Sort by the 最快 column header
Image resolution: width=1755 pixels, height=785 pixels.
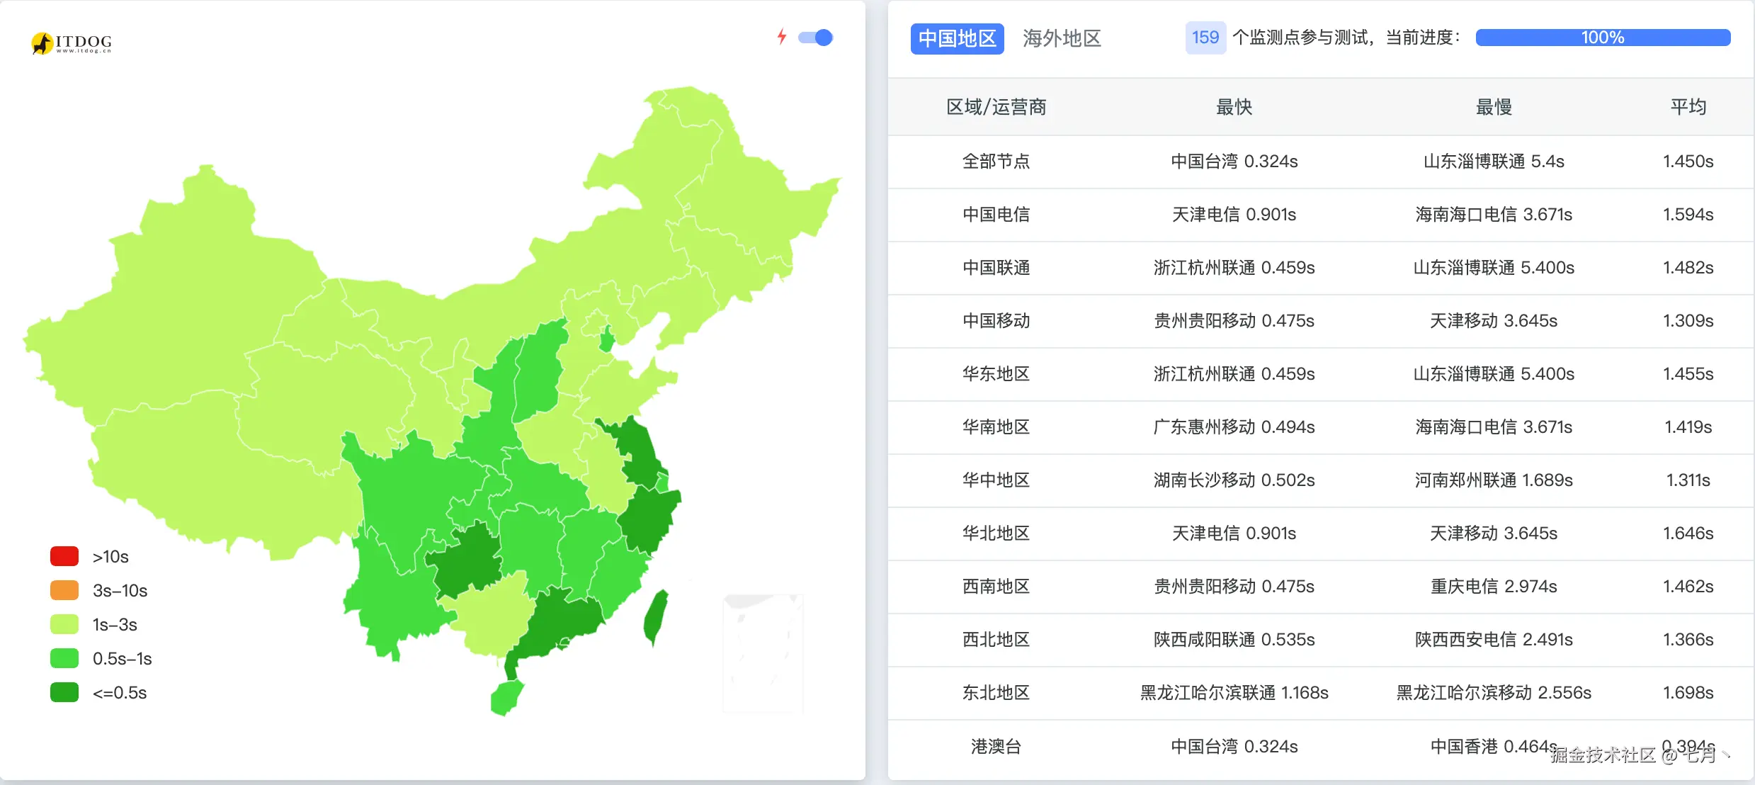(x=1234, y=107)
